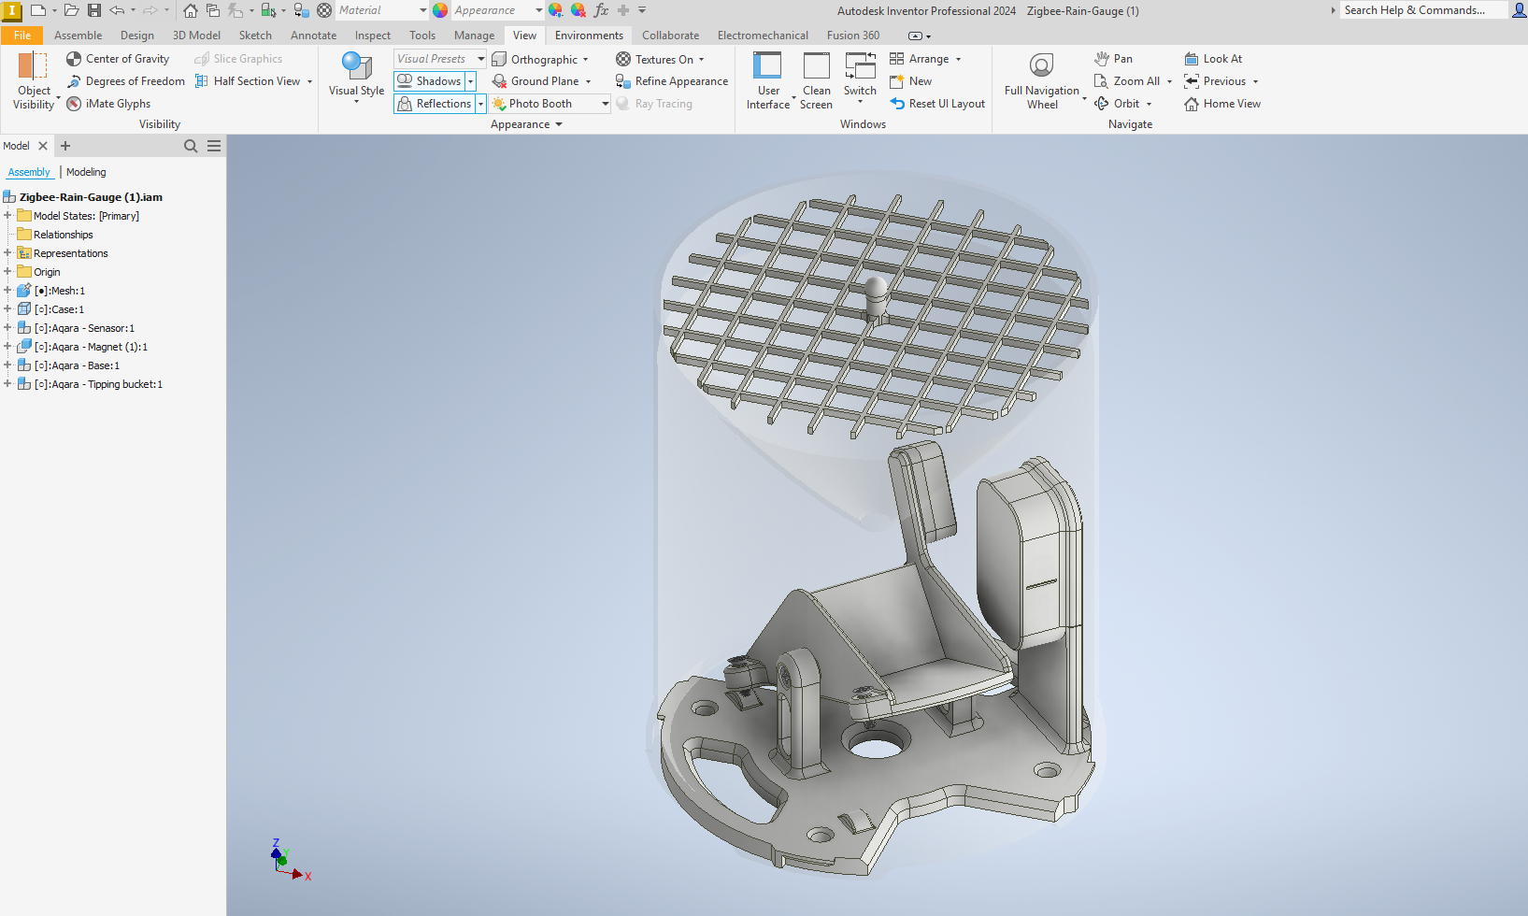Image resolution: width=1528 pixels, height=916 pixels.
Task: Expand the Origin folder
Action: tap(7, 272)
